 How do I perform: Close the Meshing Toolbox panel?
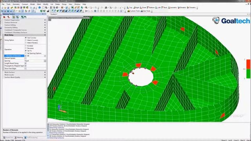[x=45, y=14]
